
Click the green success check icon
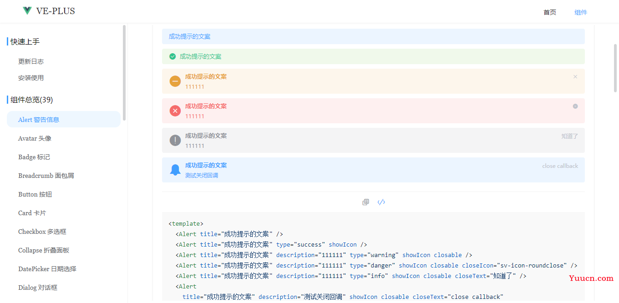click(x=173, y=56)
